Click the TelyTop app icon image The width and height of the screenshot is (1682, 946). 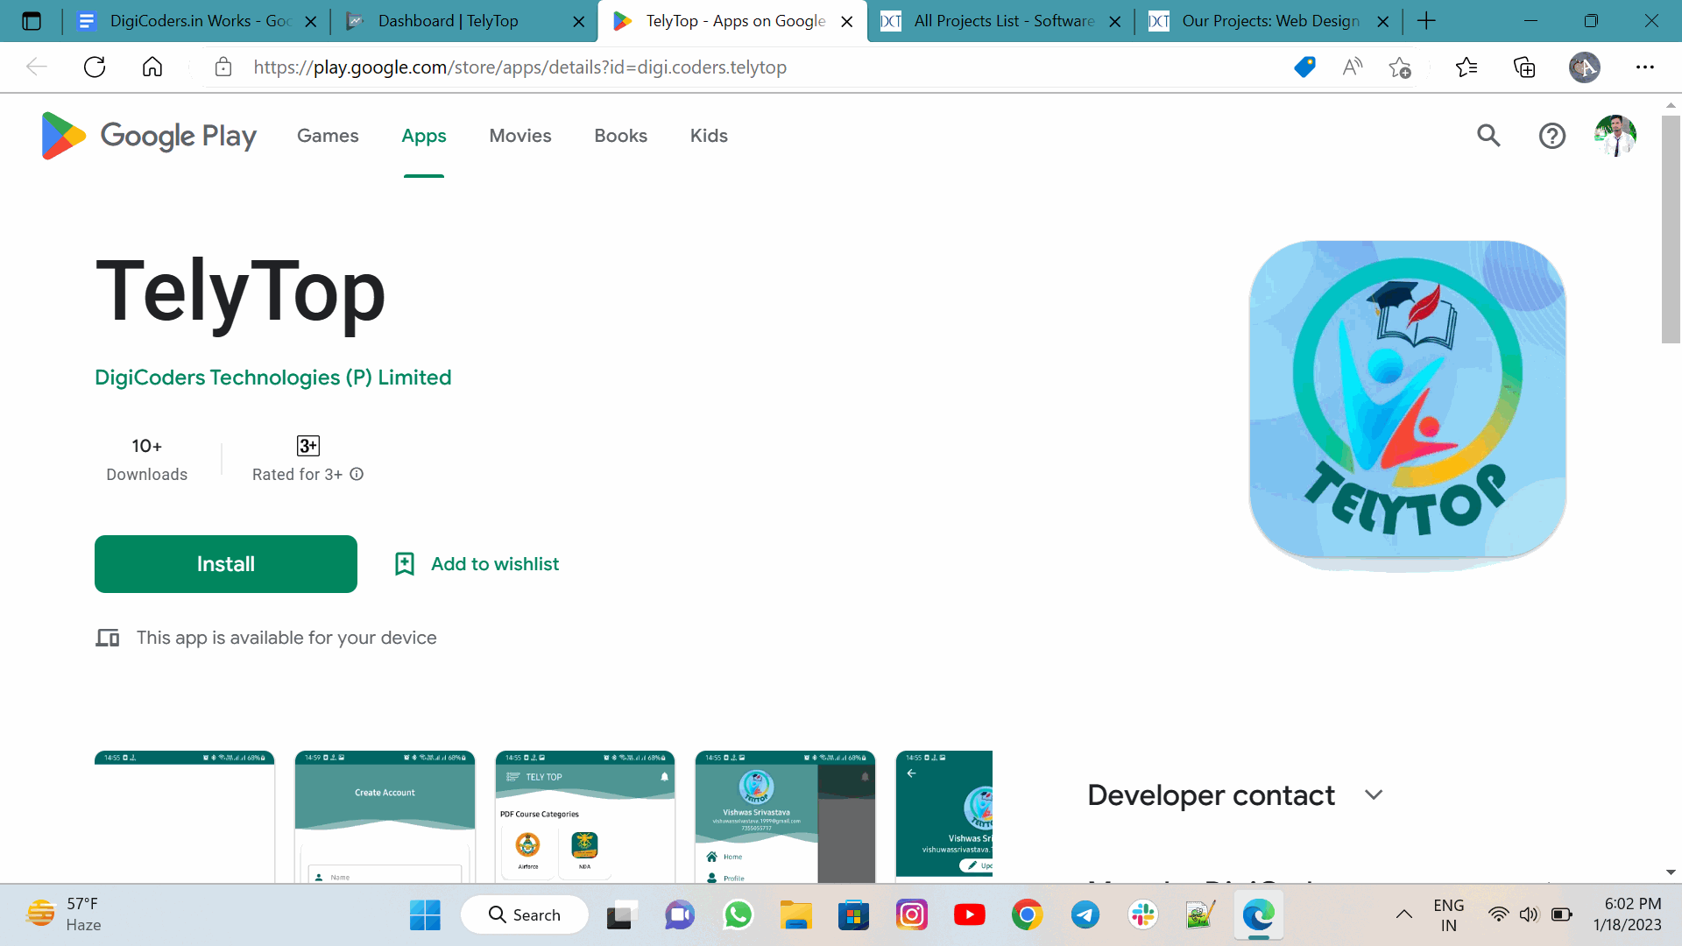point(1407,400)
